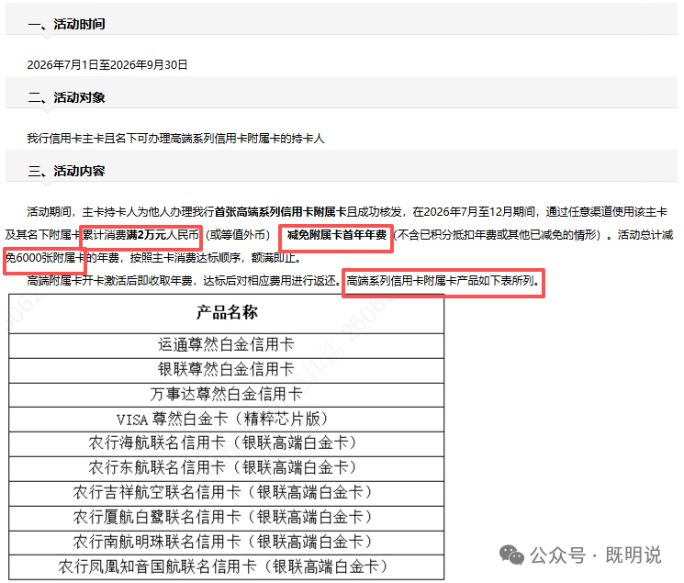This screenshot has height=583, width=684.
Task: Click the bold text 首张高端系列信用卡附属卡
Action: (281, 212)
